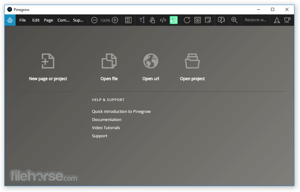Screen dimensions: 300x192
Task: Click the Open file documents icon
Action: point(109,61)
